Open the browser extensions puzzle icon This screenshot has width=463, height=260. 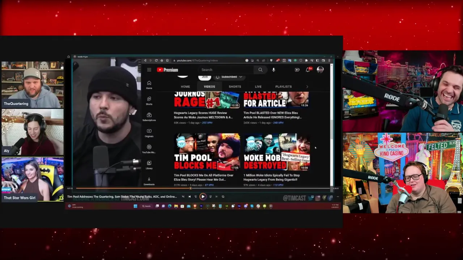point(306,60)
